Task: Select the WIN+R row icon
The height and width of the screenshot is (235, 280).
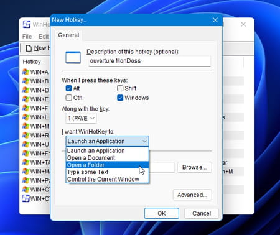Action: [26, 136]
